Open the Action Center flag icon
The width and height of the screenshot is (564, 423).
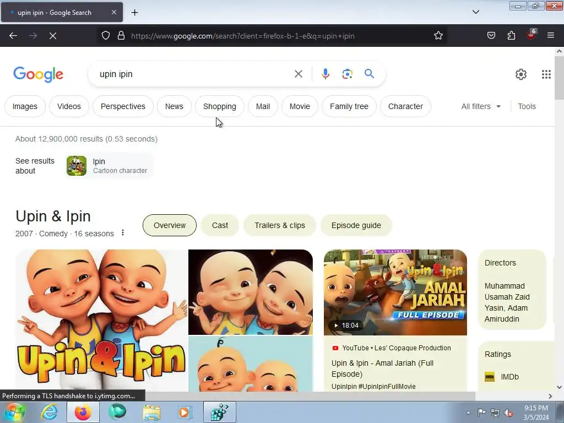click(481, 413)
